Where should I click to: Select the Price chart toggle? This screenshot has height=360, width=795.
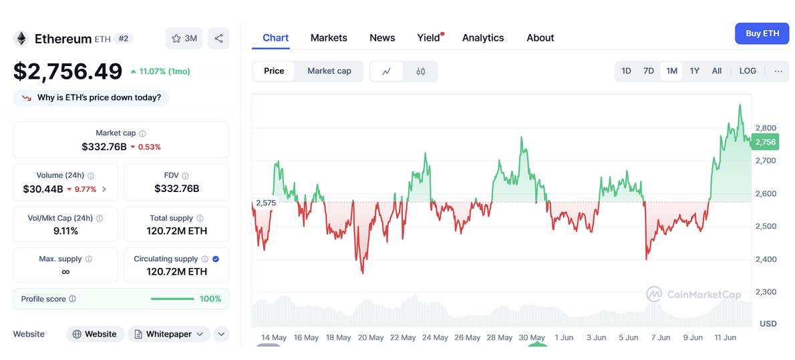point(274,71)
